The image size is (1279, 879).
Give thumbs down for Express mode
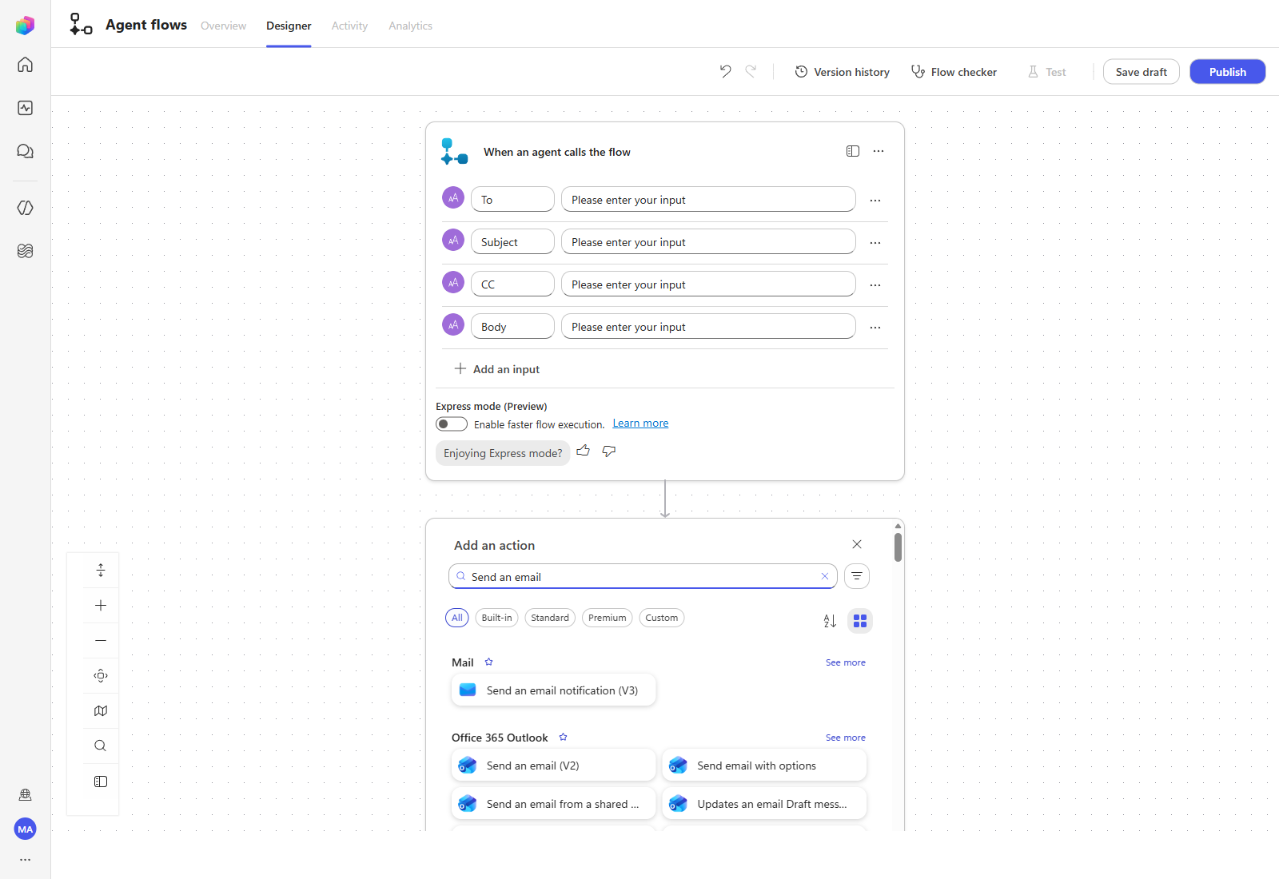pos(609,451)
